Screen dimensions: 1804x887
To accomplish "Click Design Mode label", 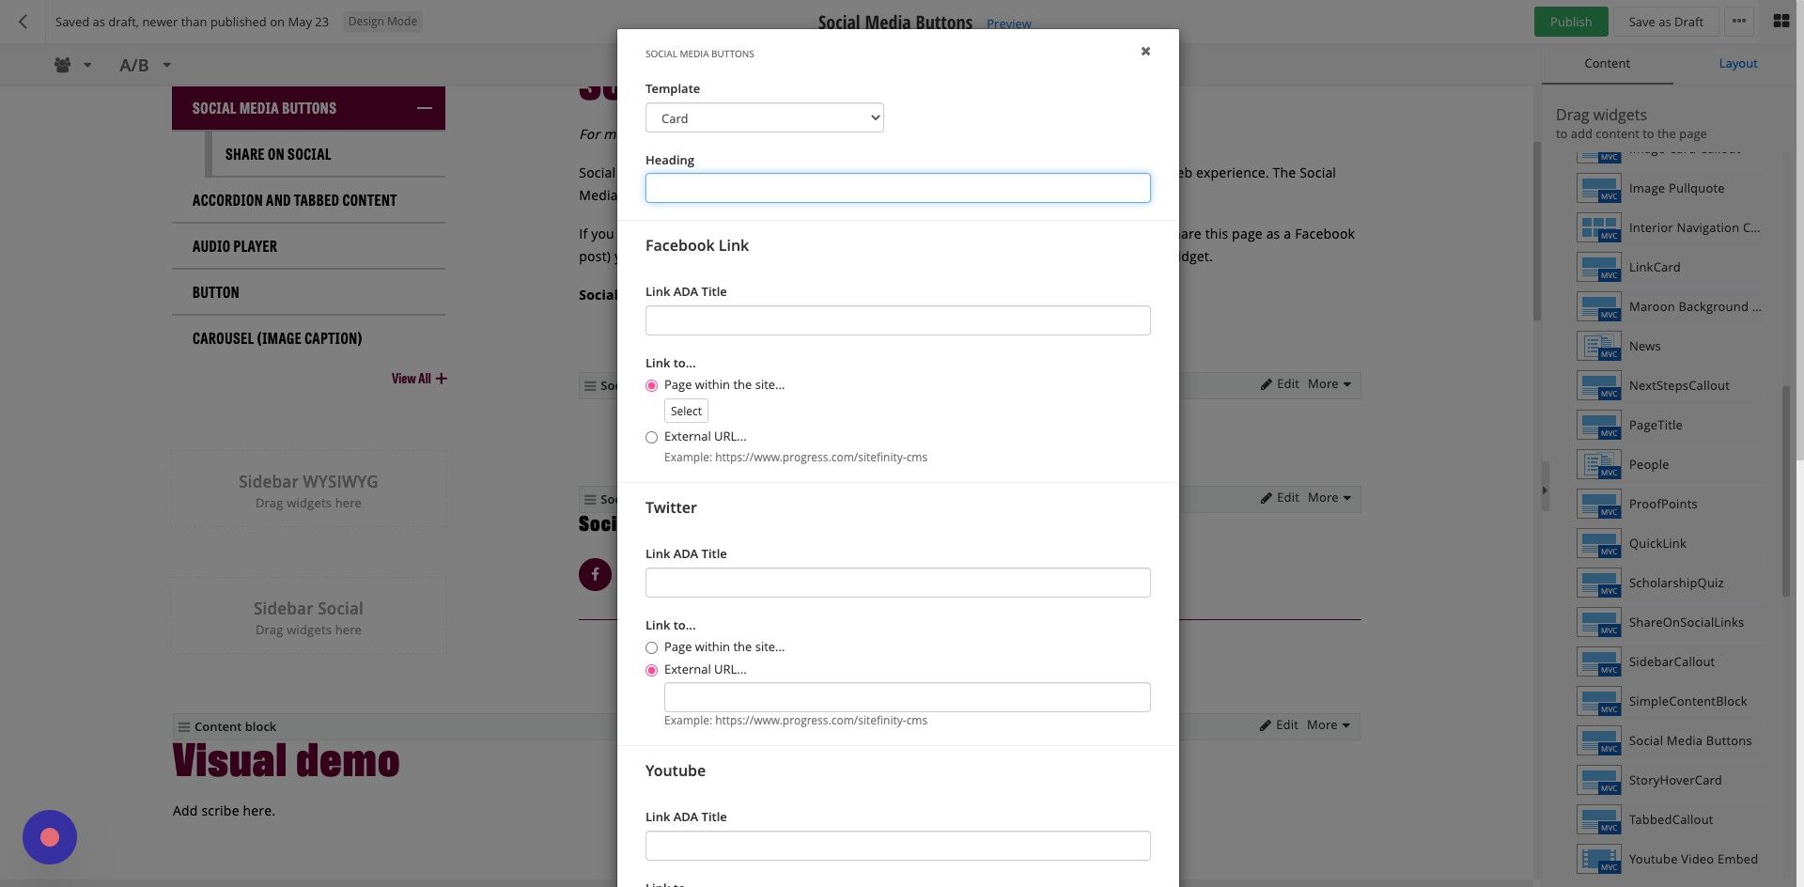I will 382,22.
